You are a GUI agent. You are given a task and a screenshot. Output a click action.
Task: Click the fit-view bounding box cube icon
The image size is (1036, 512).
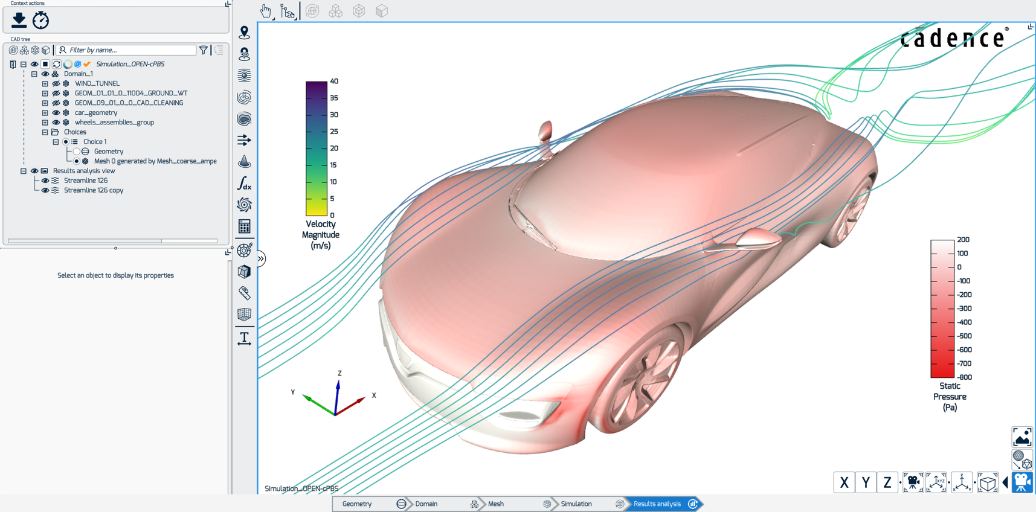point(987,483)
